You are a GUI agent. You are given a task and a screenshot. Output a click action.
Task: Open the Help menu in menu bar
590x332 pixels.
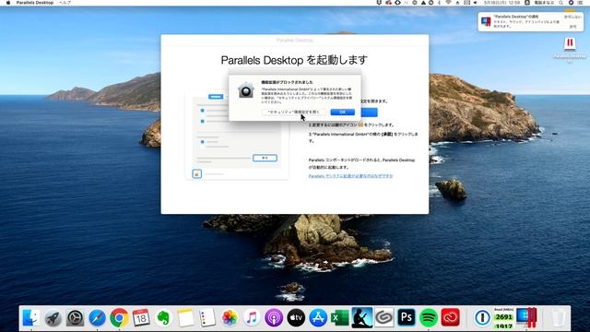65,3
